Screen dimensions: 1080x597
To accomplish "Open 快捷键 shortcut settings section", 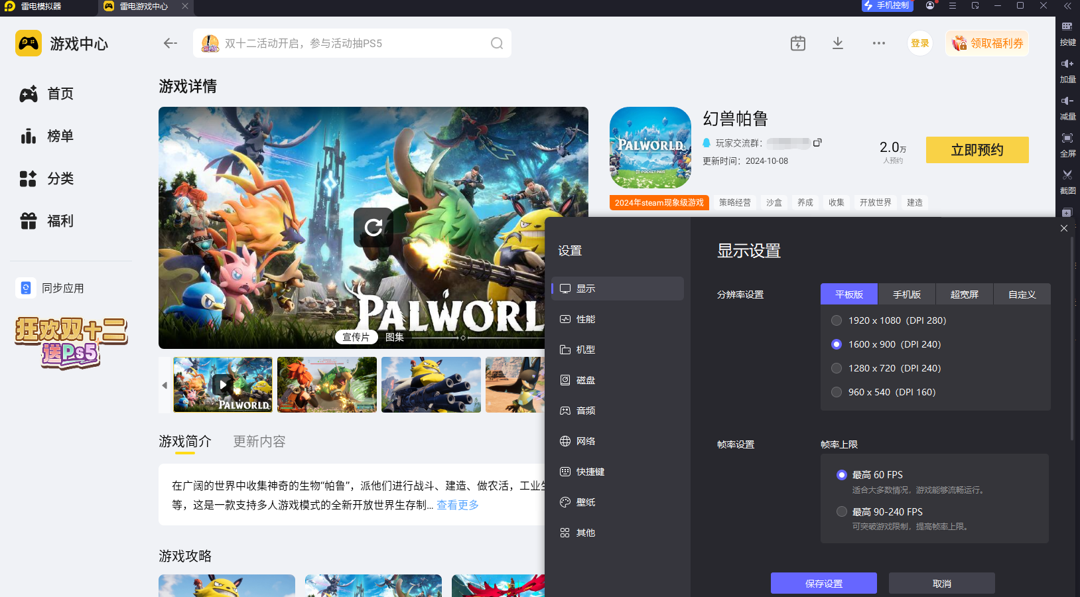I will (618, 472).
